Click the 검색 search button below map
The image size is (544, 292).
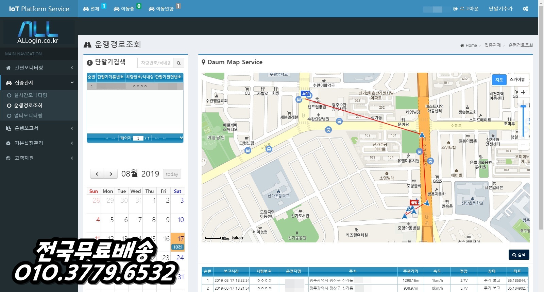(519, 255)
